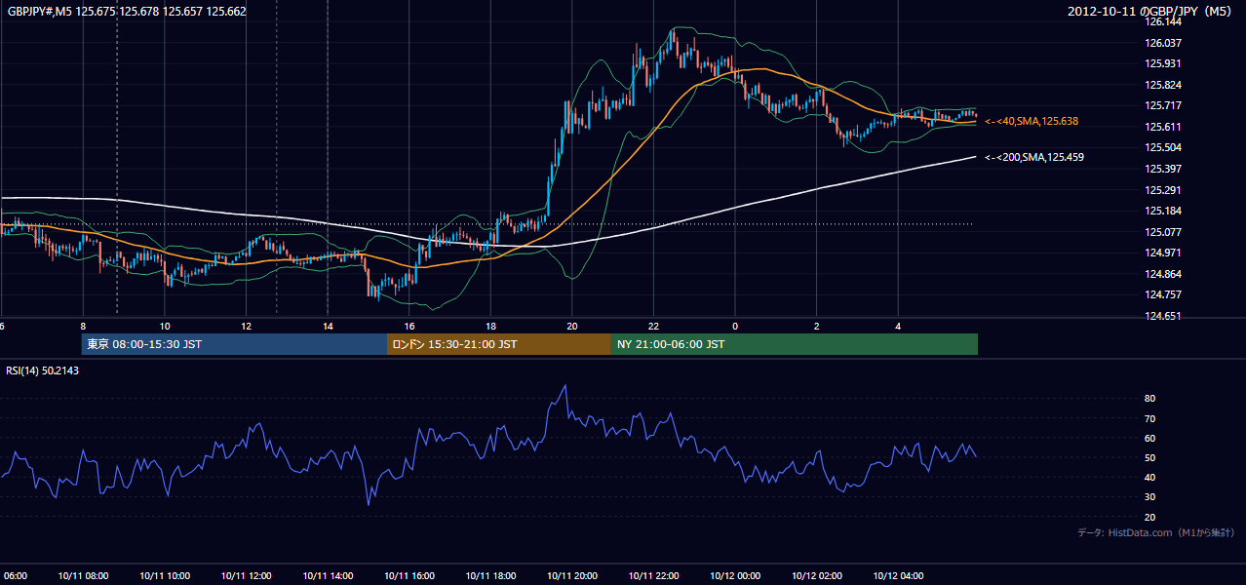Click the 124.971 price axis label
Image resolution: width=1246 pixels, height=585 pixels.
pos(1164,253)
